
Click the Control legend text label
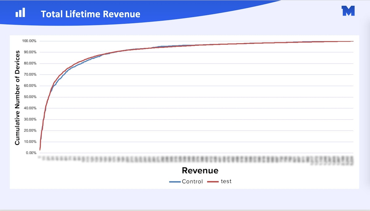(193, 181)
